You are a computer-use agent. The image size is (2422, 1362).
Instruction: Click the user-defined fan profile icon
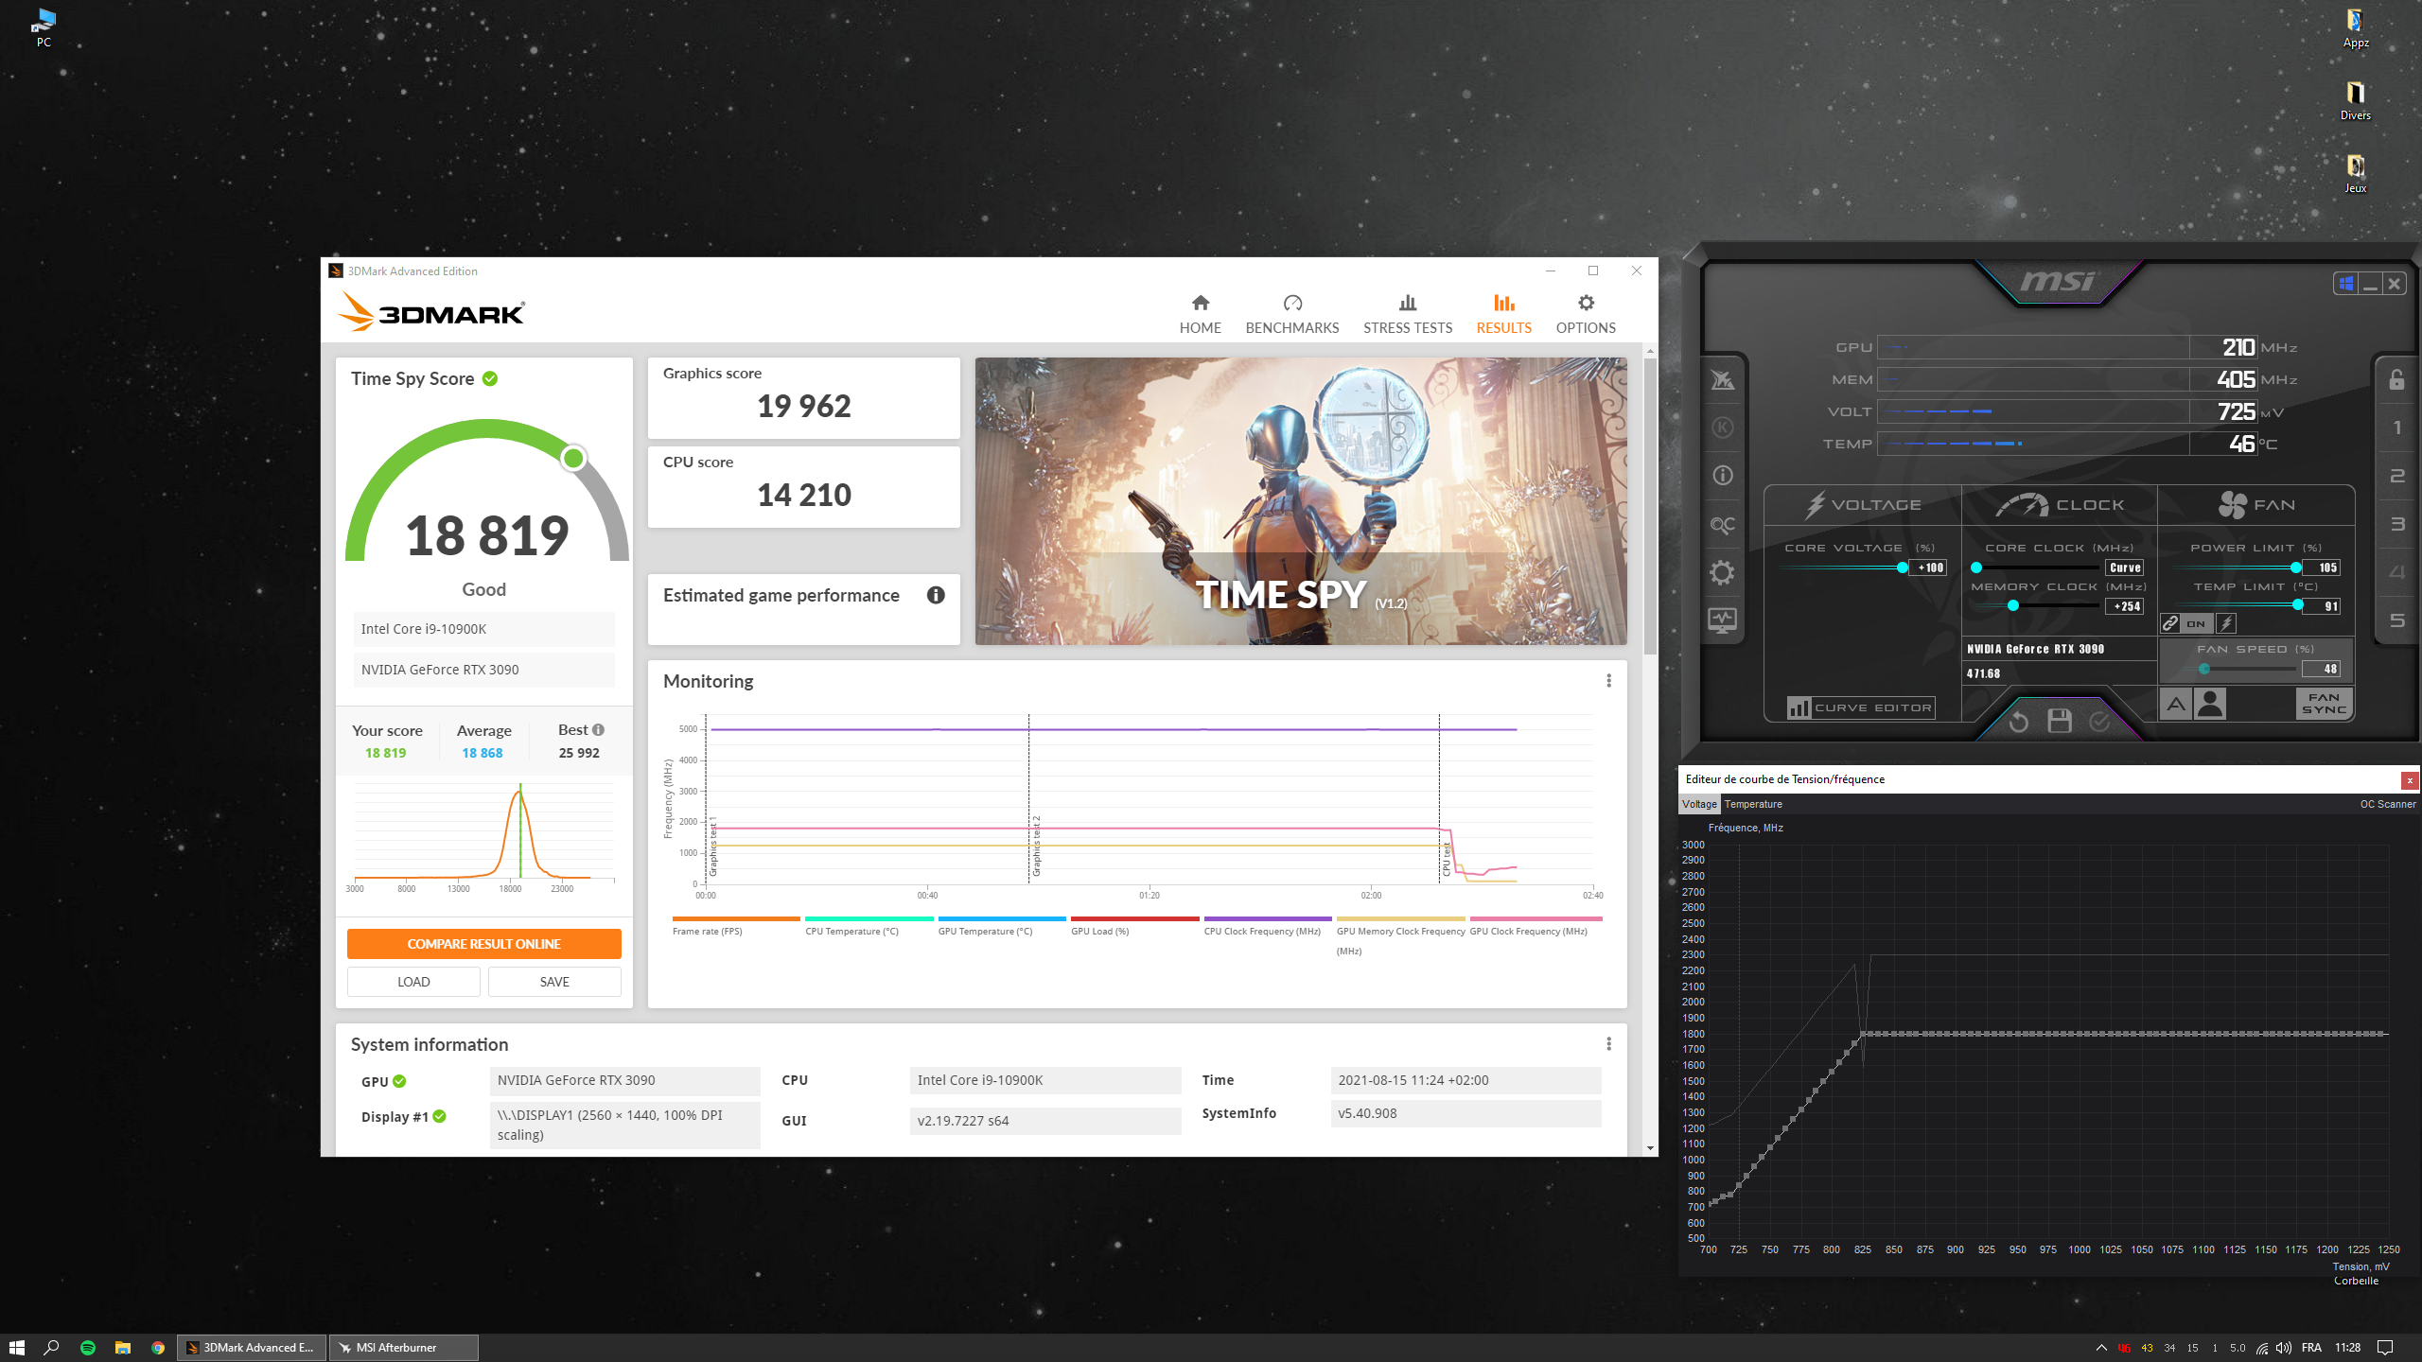click(x=2210, y=704)
